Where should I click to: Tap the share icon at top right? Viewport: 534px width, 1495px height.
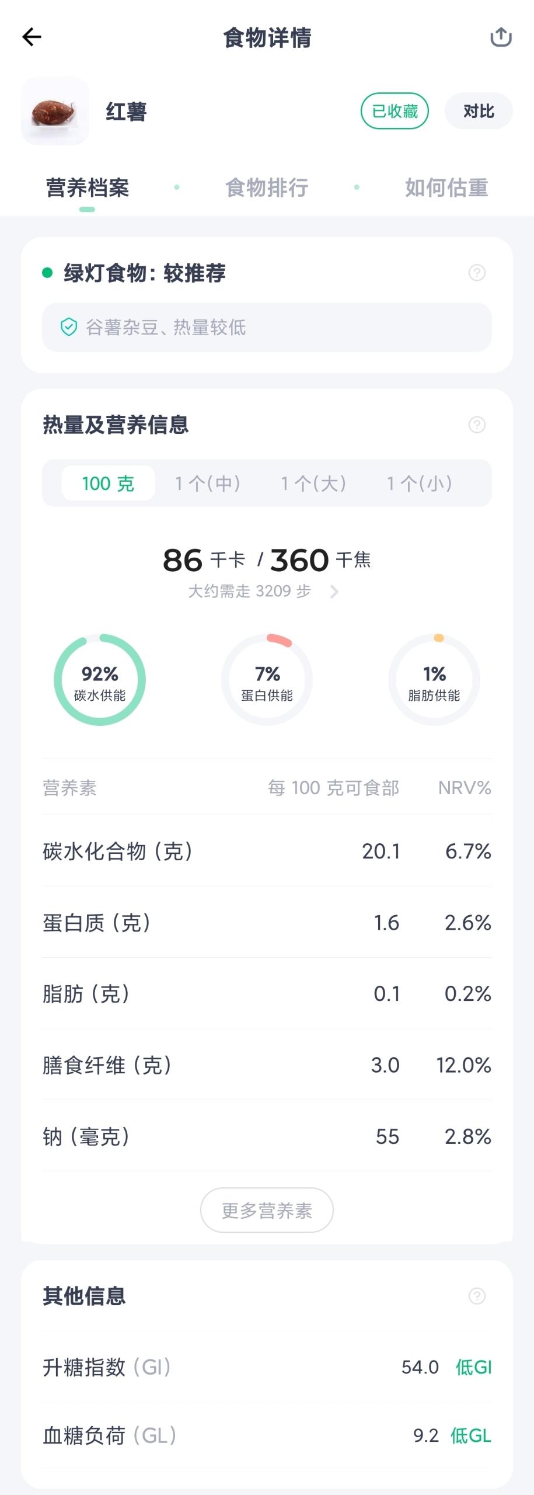pos(501,37)
